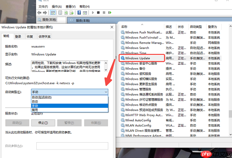Screen dimensions: 232x158
Task: Collapse the 启动类型 combo box arrow
Action: pos(106,92)
